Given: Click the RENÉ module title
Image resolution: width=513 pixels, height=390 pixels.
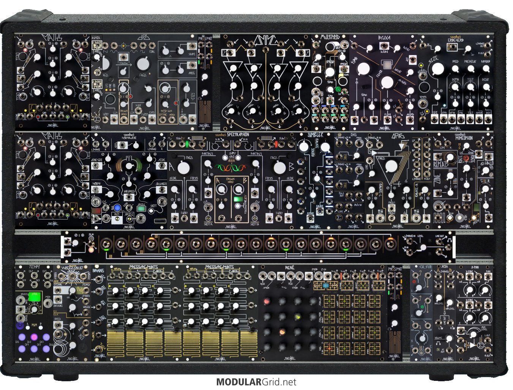Looking at the screenshot, I should coord(289,267).
